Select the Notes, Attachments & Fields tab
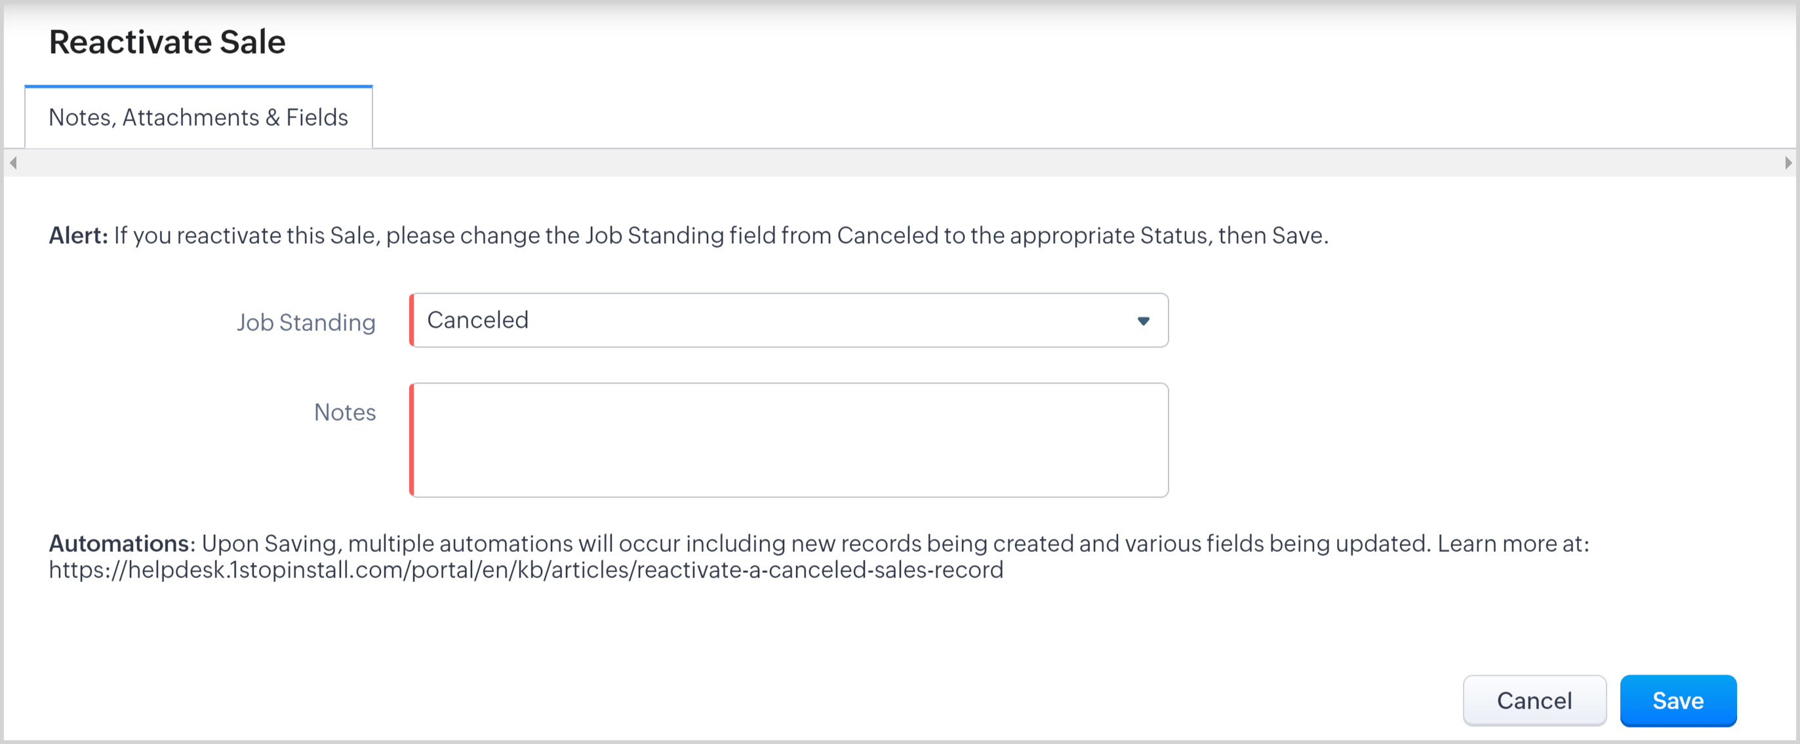Viewport: 1800px width, 744px height. (x=199, y=117)
